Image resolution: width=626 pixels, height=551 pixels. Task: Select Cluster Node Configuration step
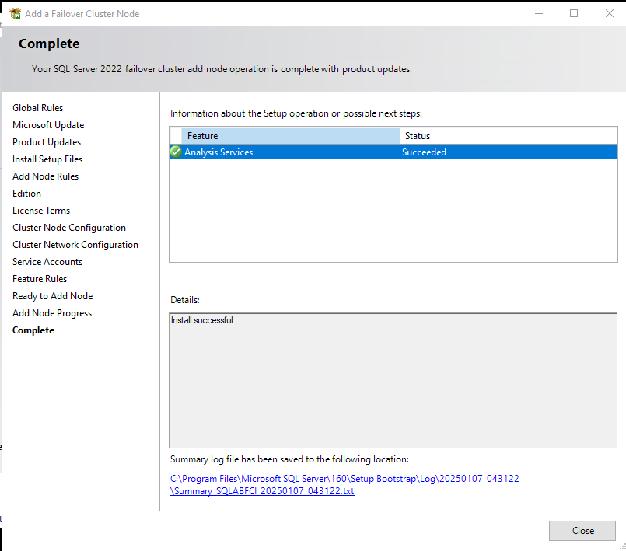[69, 228]
